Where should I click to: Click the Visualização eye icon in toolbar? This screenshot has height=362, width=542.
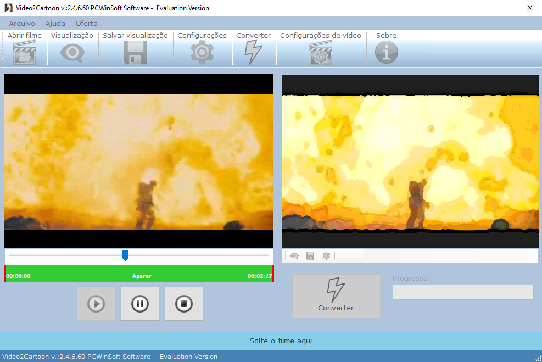pyautogui.click(x=72, y=53)
